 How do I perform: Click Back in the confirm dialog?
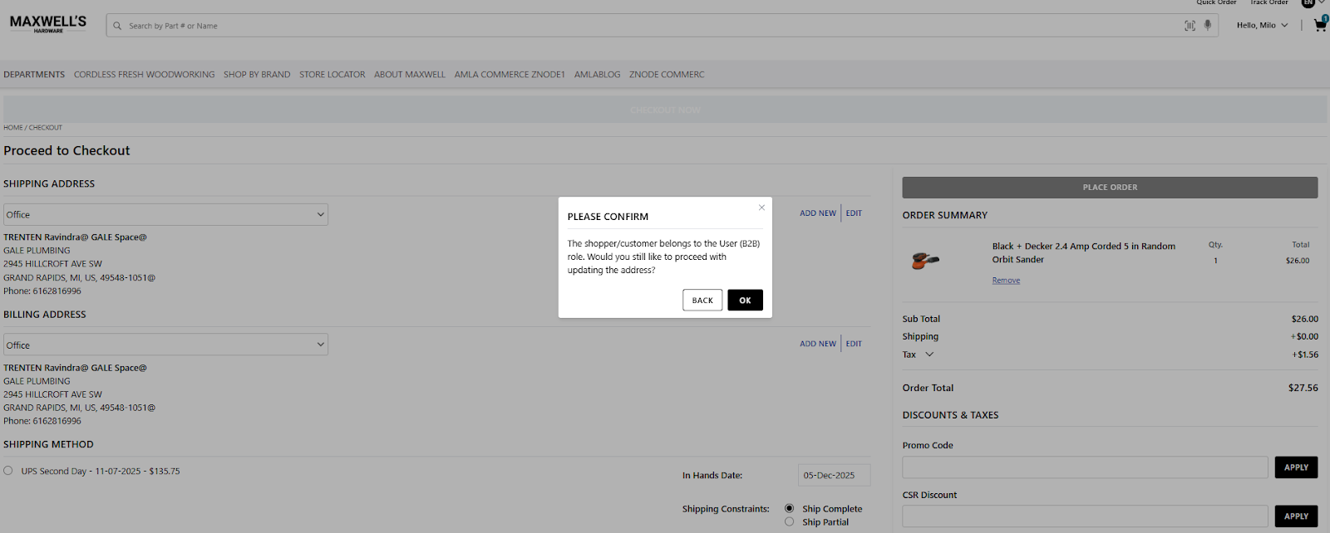(x=702, y=300)
